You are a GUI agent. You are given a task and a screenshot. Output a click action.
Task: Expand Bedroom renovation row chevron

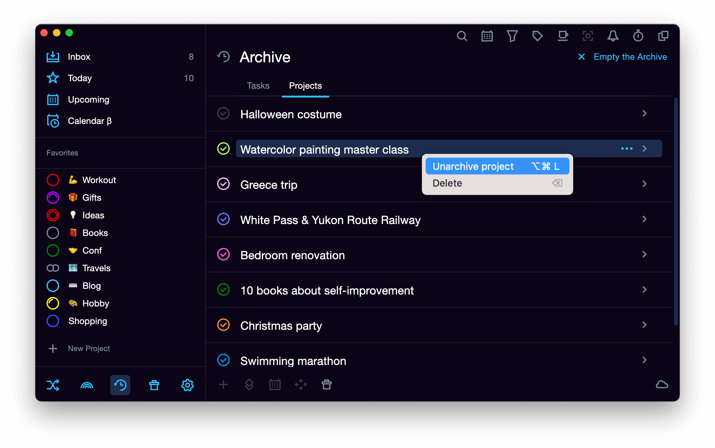pyautogui.click(x=645, y=254)
